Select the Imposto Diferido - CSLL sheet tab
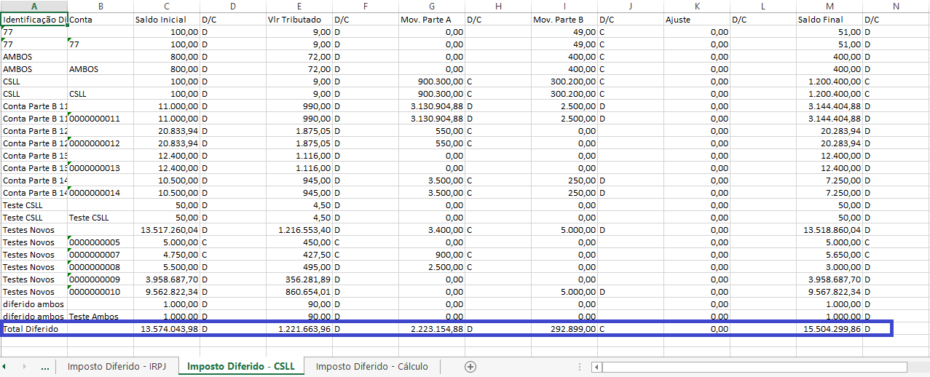 coord(241,366)
